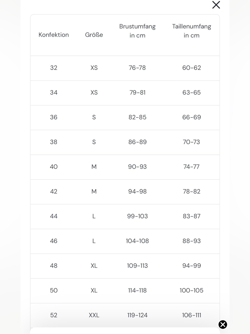This screenshot has height=334, width=250.
Task: Click the 104-108 chest measurement
Action: click(x=137, y=241)
